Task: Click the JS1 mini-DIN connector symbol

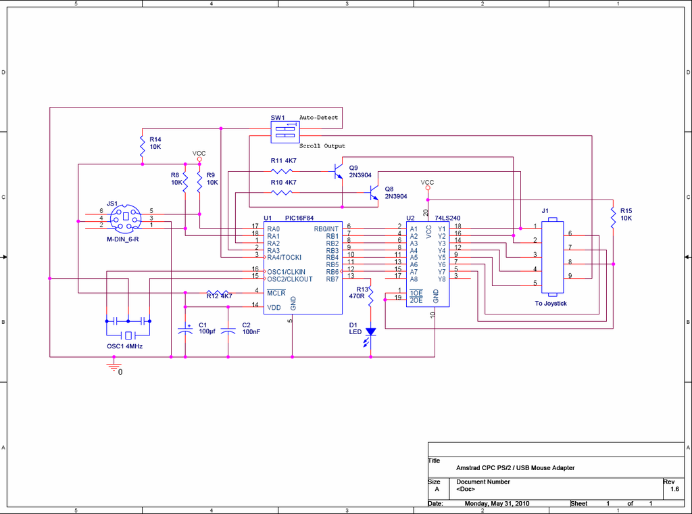Action: tap(126, 218)
